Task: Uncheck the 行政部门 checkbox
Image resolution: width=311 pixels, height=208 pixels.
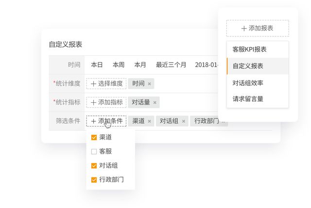Action: pyautogui.click(x=94, y=180)
